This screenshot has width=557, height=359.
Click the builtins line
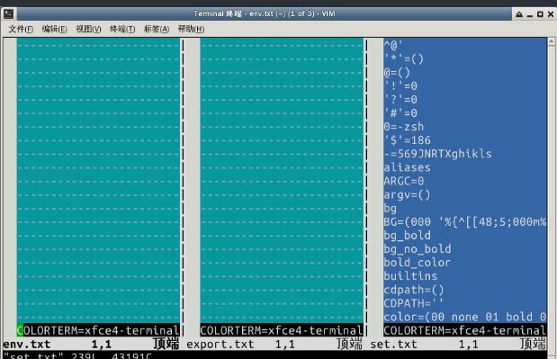click(410, 276)
